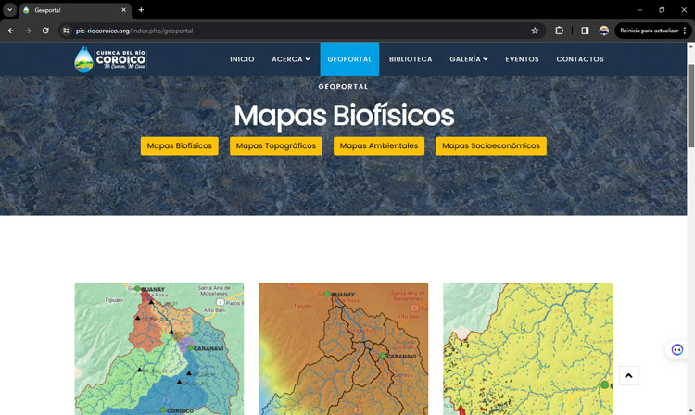Click the scroll-to-top arrow button

[x=628, y=375]
